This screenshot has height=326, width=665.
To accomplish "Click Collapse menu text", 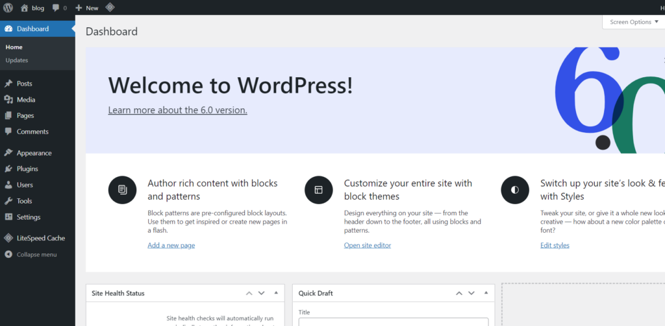I will pos(37,255).
